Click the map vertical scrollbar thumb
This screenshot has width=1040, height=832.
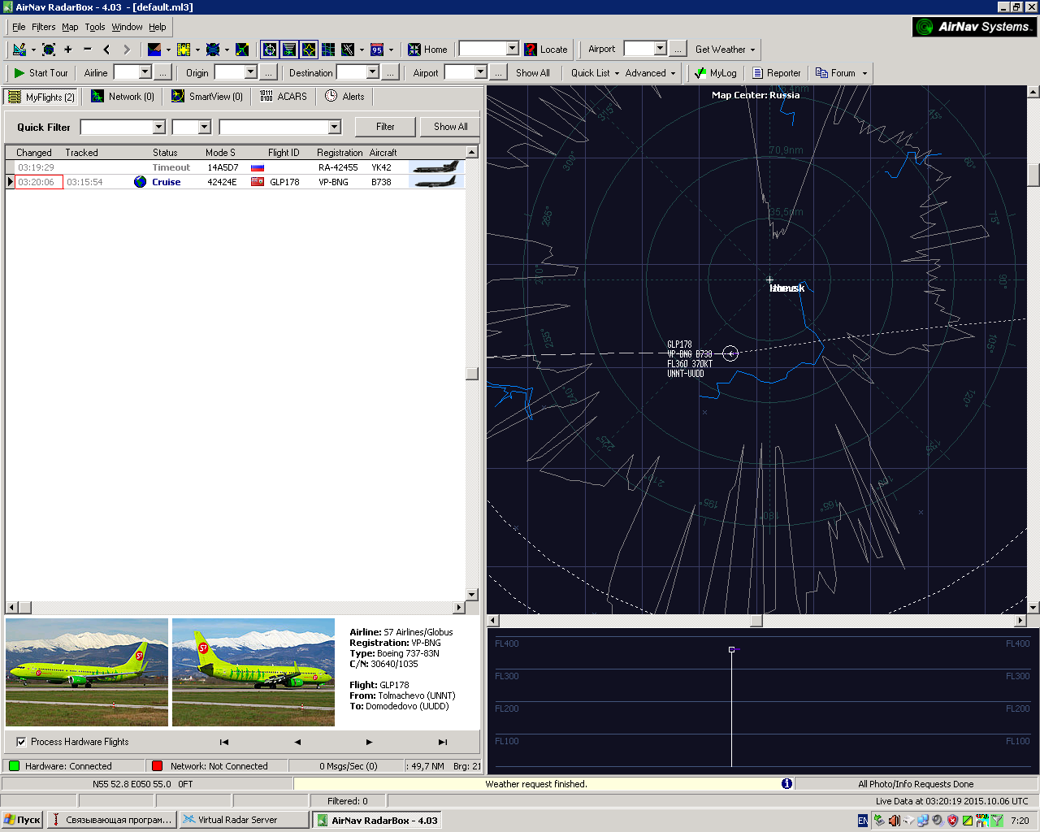pyautogui.click(x=1033, y=175)
